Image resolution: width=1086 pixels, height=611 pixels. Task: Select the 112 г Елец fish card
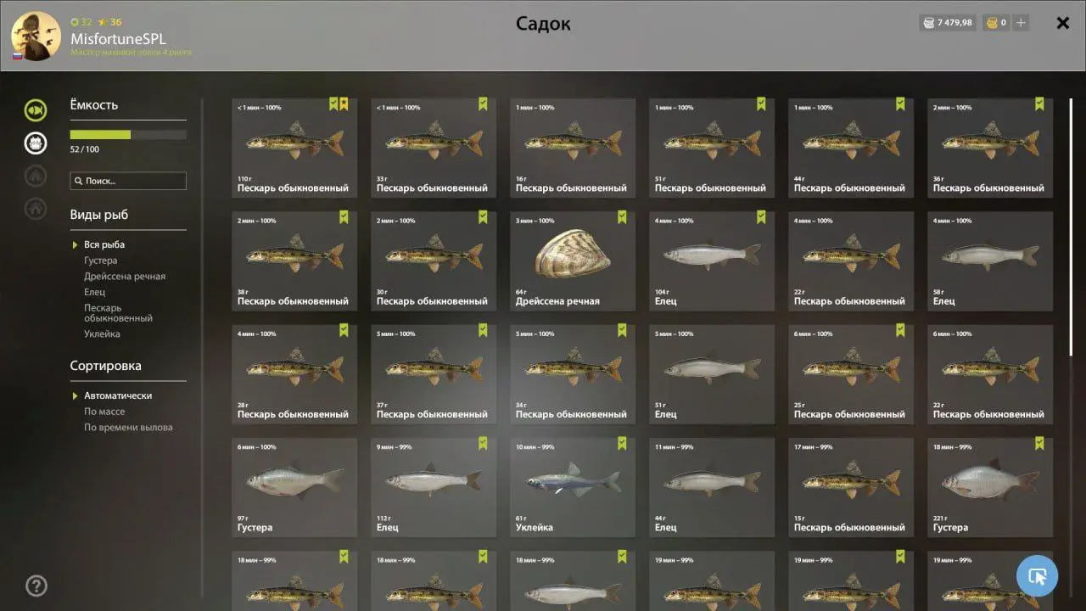point(434,487)
